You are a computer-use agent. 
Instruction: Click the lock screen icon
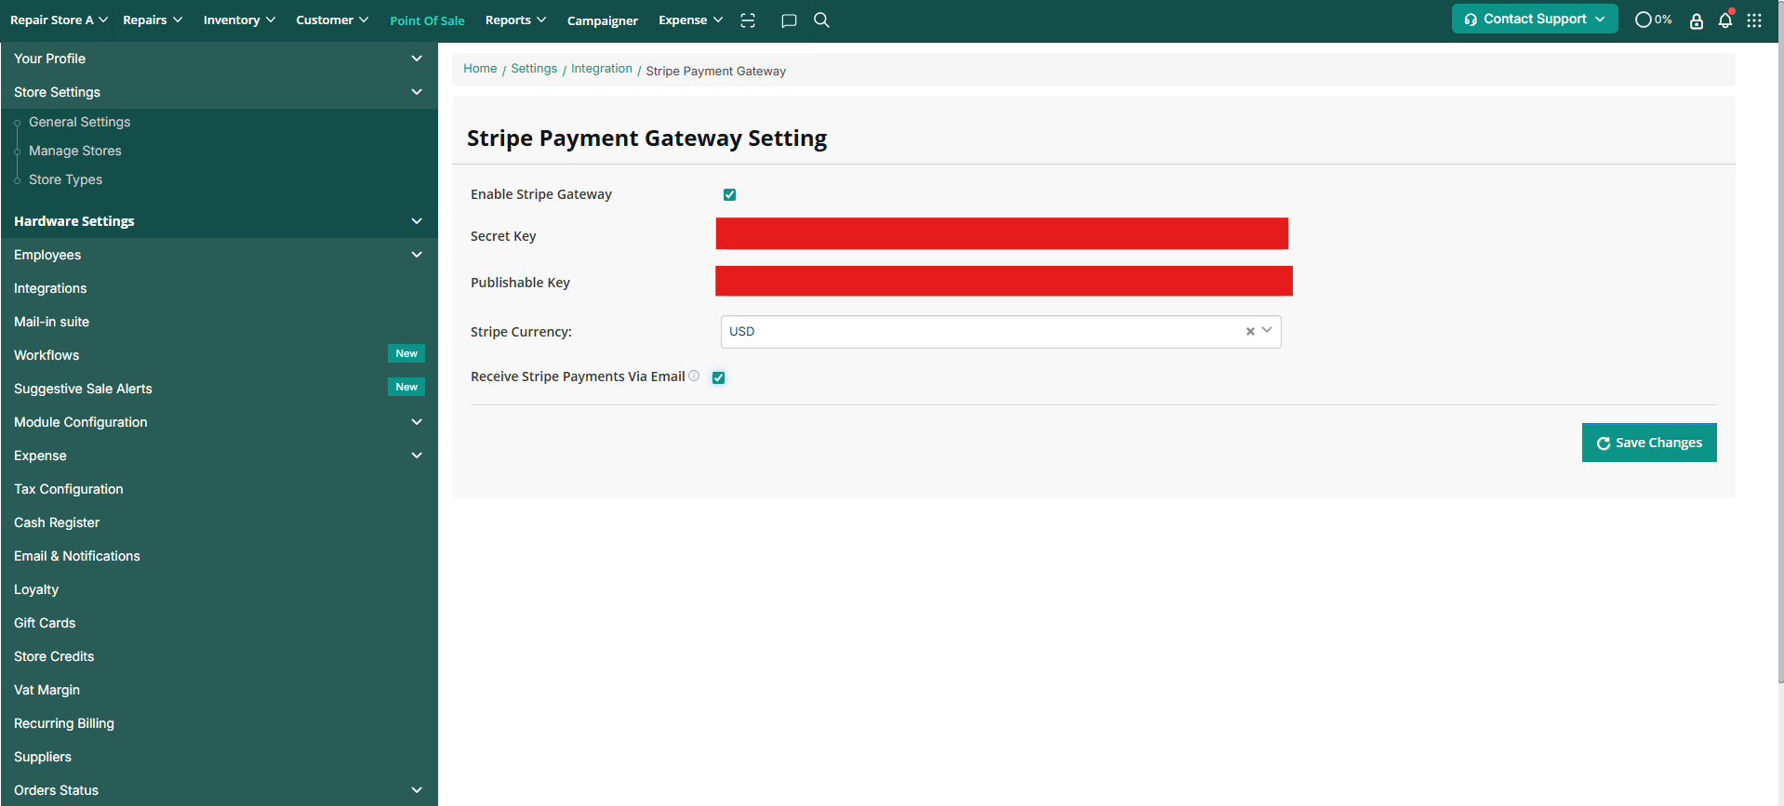click(x=1697, y=20)
